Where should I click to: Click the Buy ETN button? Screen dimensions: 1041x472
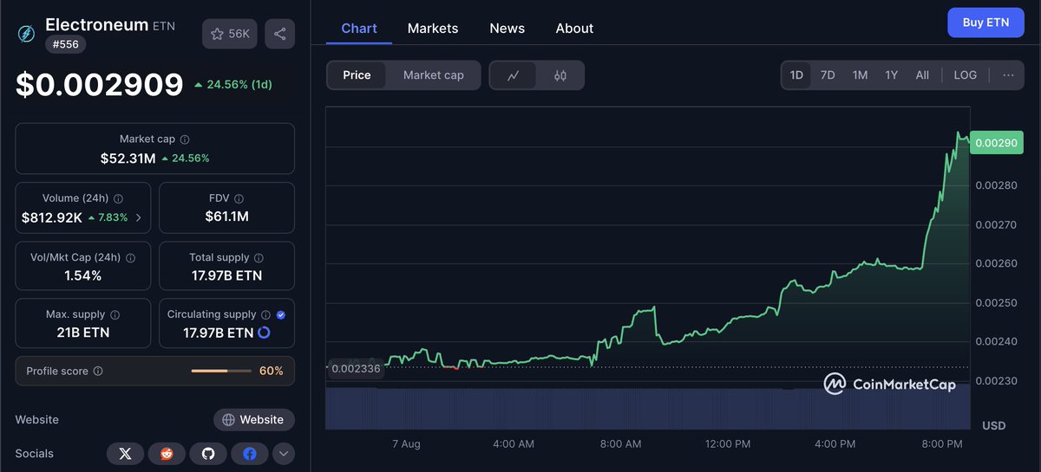985,23
